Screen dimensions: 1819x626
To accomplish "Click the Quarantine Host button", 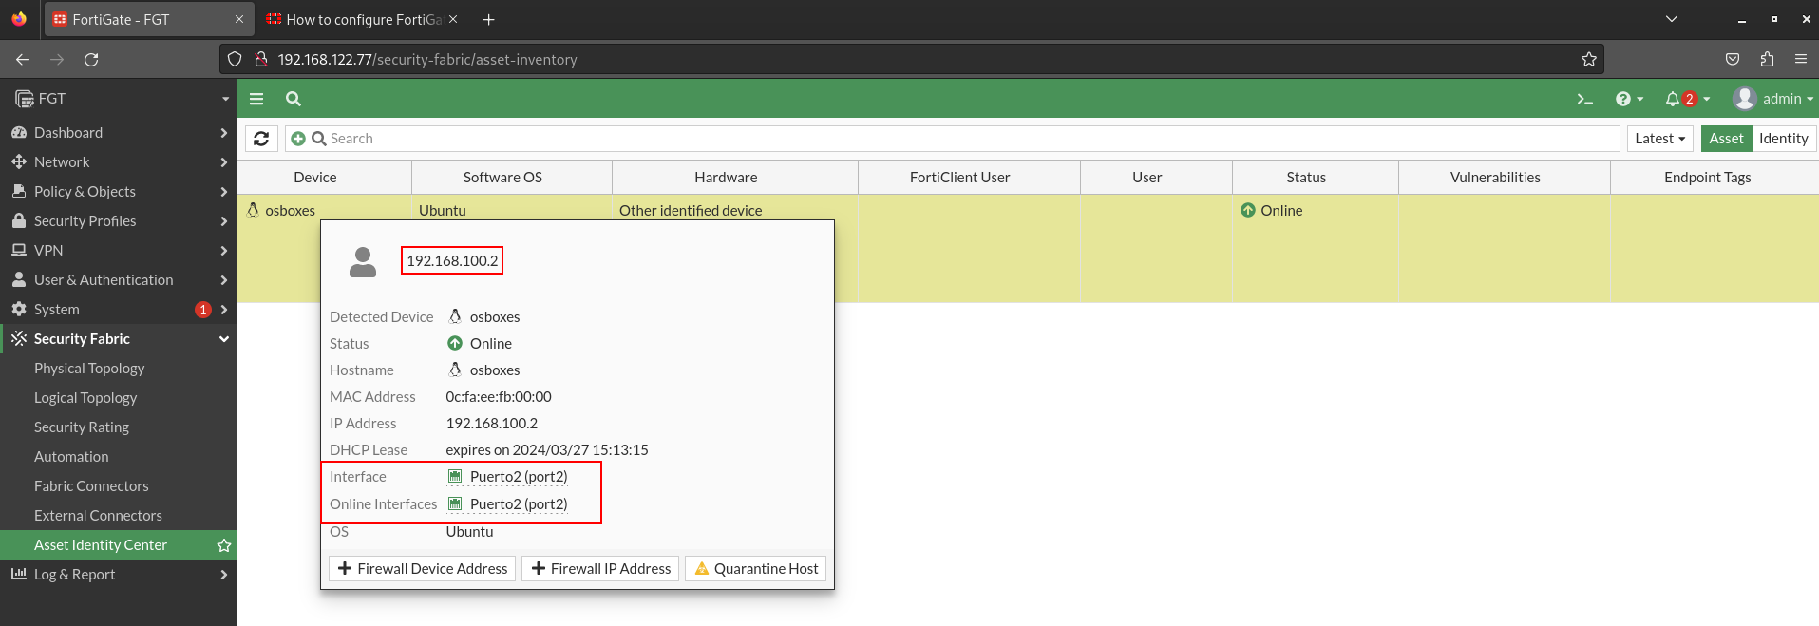I will pyautogui.click(x=756, y=569).
